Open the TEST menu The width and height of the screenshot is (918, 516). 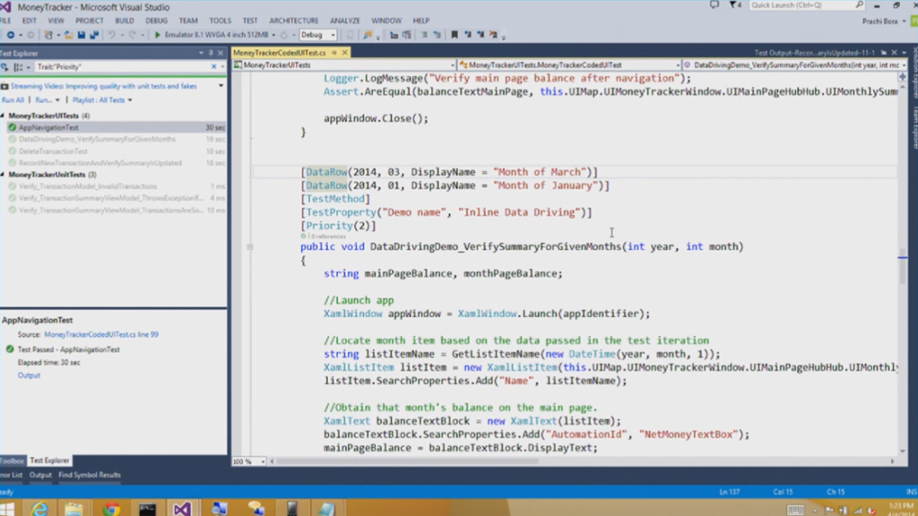pyautogui.click(x=250, y=21)
